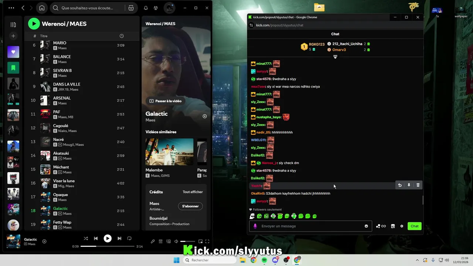Open Spotify from the taskbar
The width and height of the screenshot is (473, 266).
pos(264,260)
